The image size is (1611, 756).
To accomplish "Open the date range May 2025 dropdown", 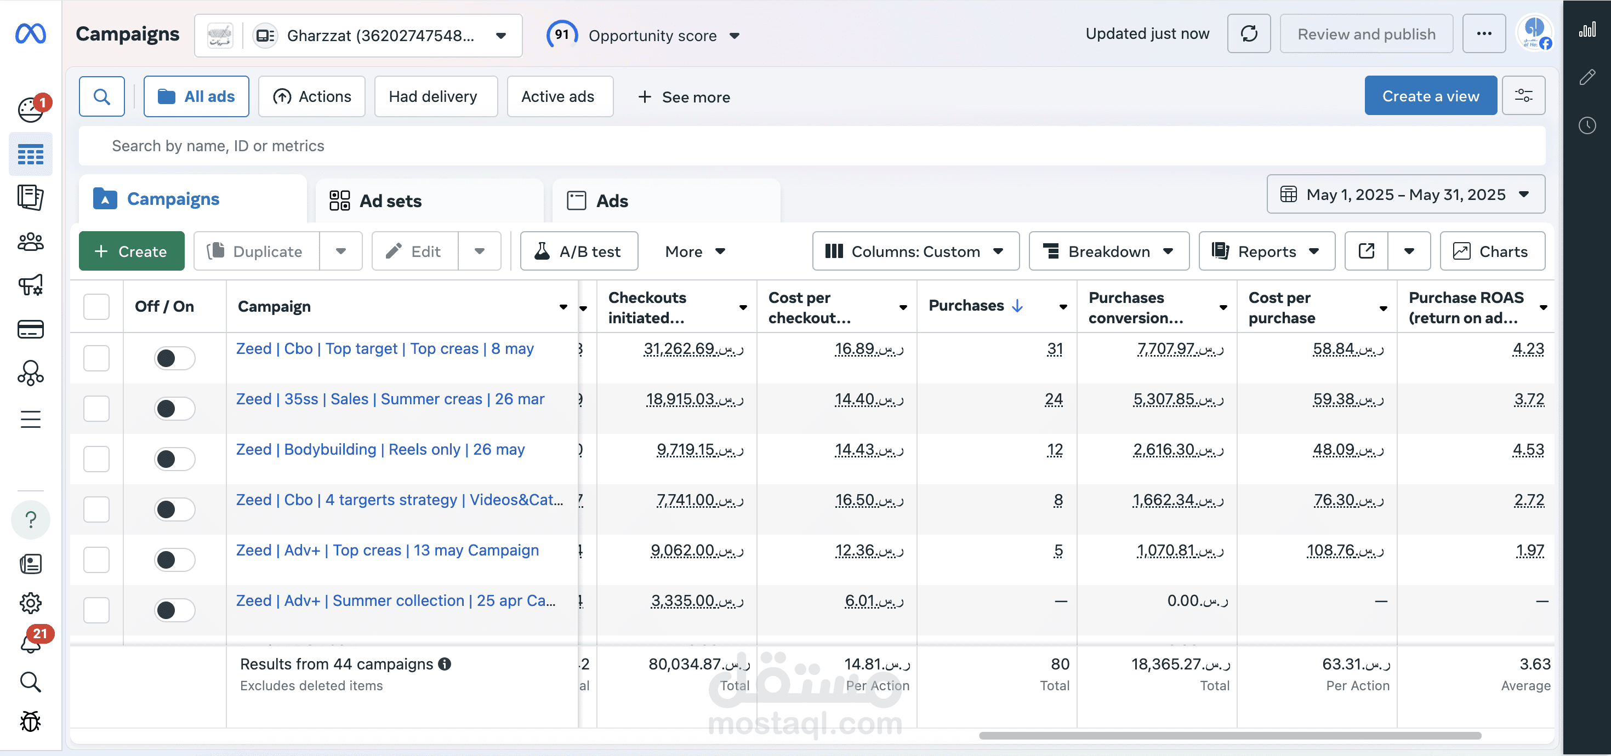I will (x=1405, y=194).
